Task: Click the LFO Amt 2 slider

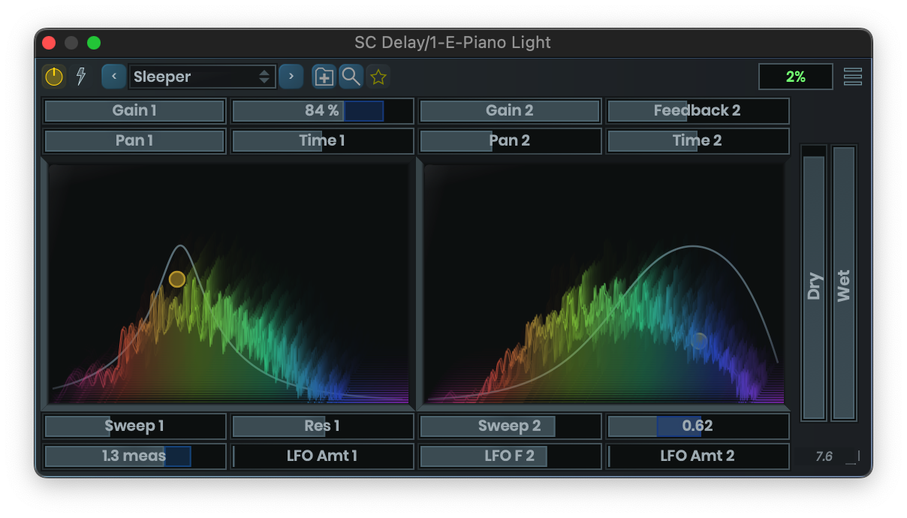Action: click(x=698, y=456)
